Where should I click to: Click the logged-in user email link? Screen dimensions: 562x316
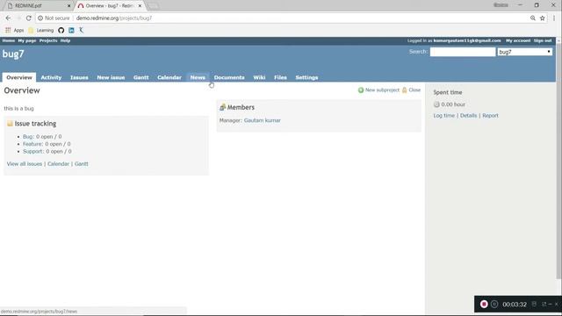[x=467, y=40]
